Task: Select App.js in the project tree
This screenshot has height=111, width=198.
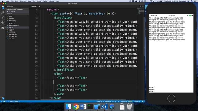Action: click(x=17, y=27)
